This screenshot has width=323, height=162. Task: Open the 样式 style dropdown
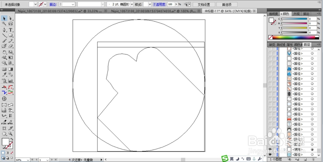[150, 4]
